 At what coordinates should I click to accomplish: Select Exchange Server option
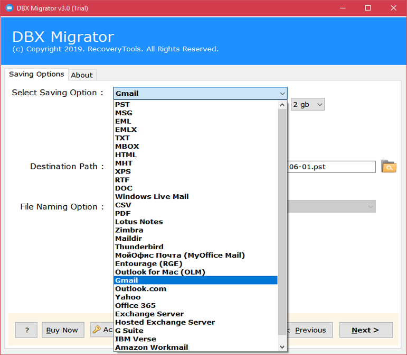click(x=196, y=314)
